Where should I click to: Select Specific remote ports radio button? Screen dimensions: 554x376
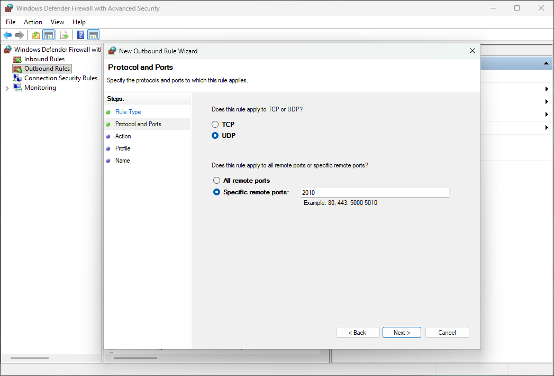[216, 192]
